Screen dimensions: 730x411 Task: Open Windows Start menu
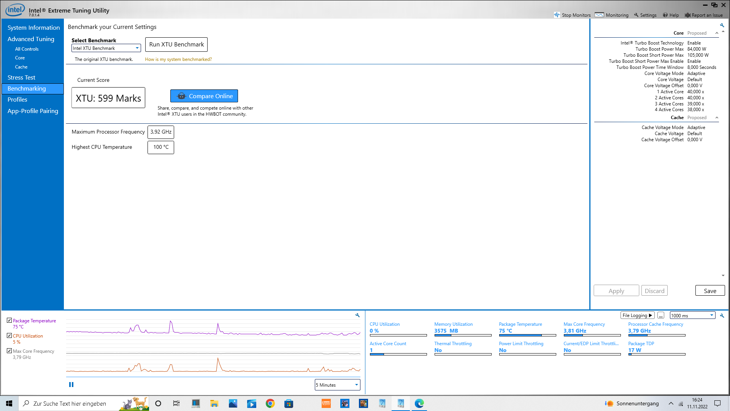(x=9, y=403)
